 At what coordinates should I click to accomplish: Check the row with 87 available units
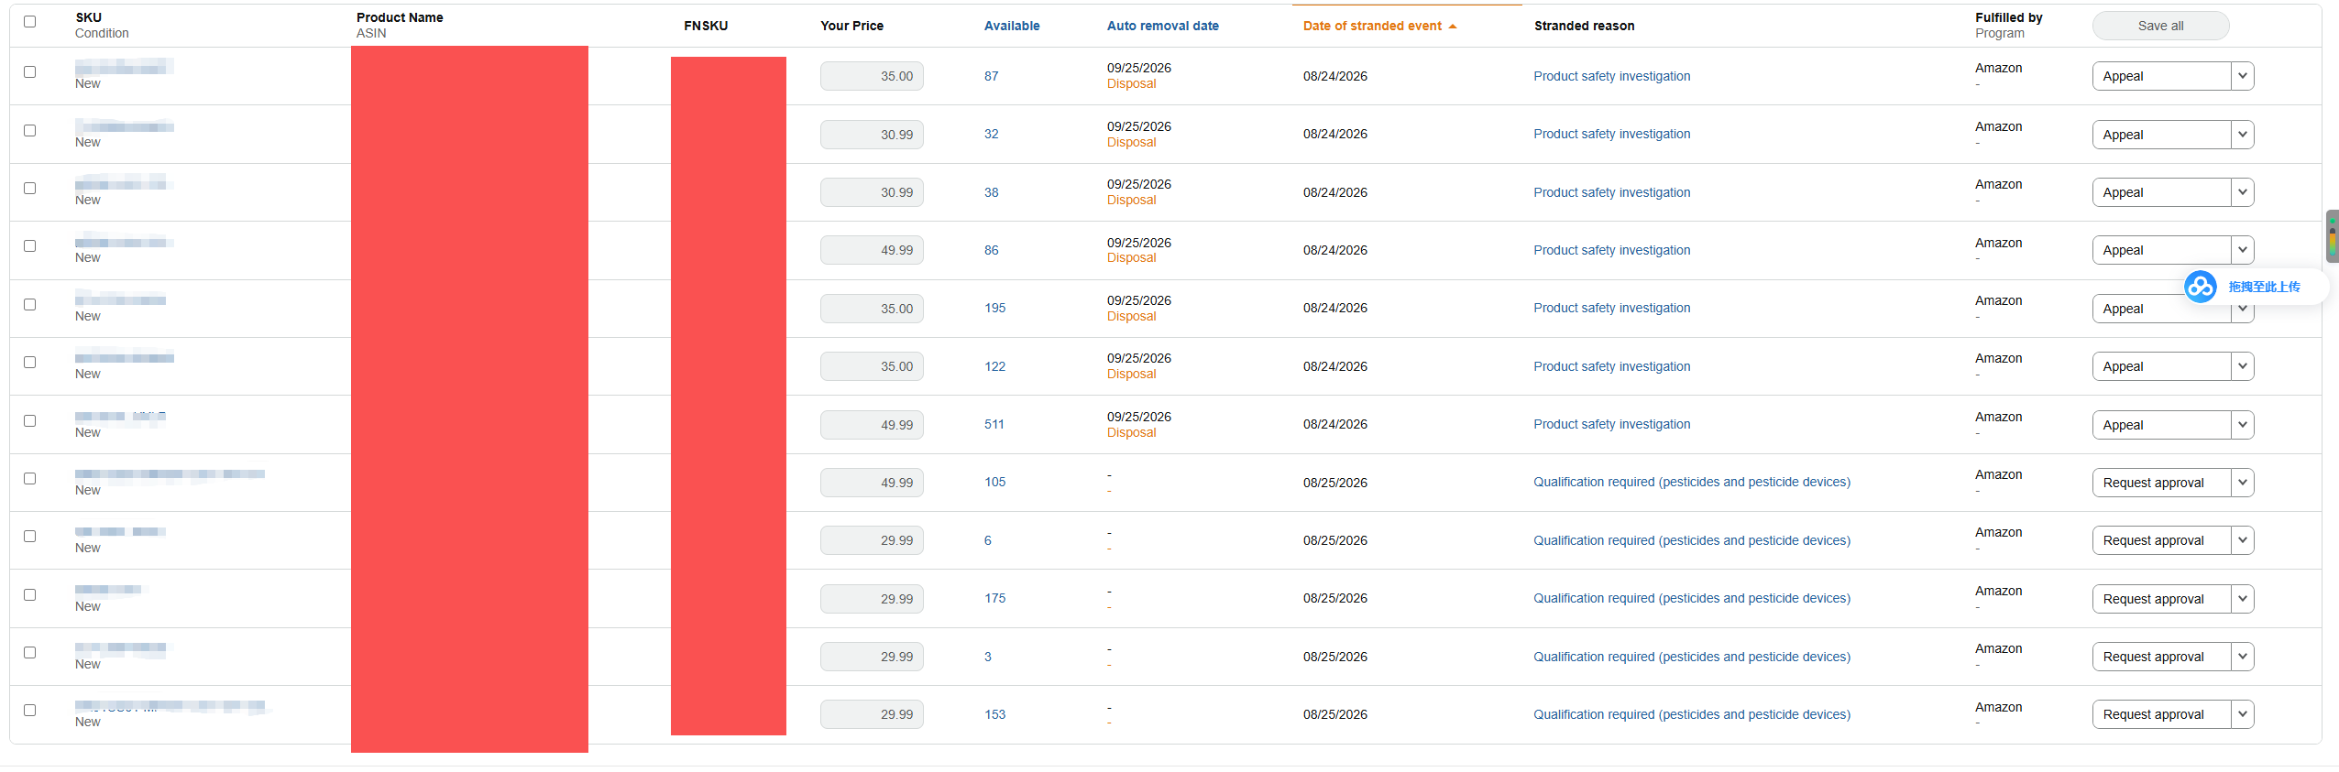point(29,71)
